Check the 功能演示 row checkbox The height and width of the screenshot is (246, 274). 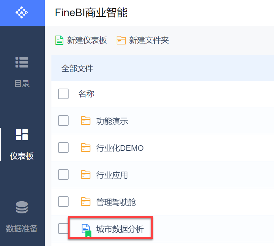pos(63,121)
